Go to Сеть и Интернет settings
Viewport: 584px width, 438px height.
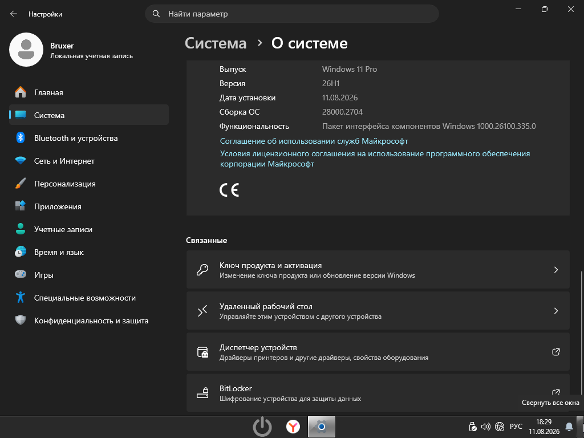[x=88, y=161]
